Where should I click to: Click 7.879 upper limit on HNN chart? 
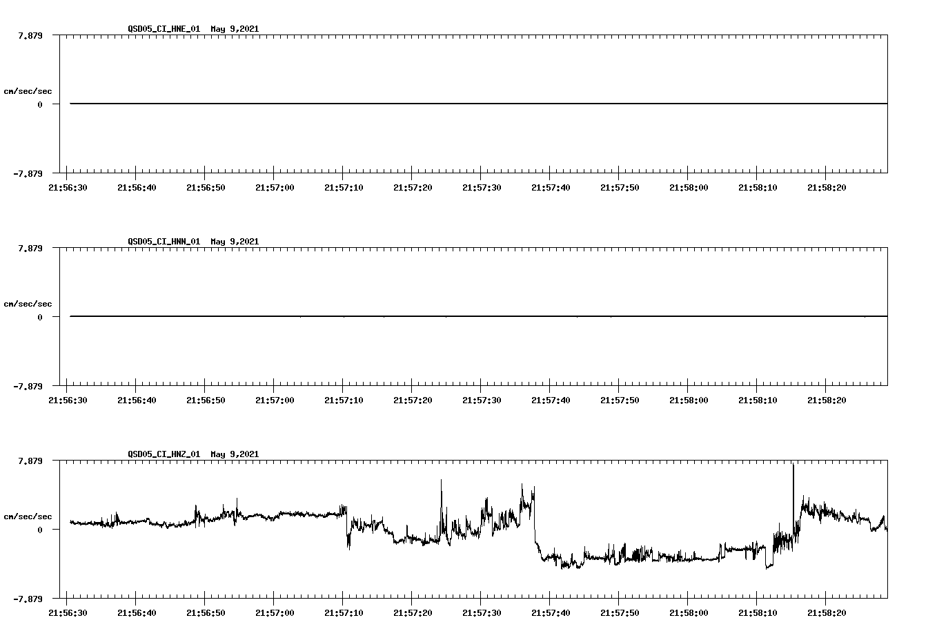pyautogui.click(x=30, y=248)
